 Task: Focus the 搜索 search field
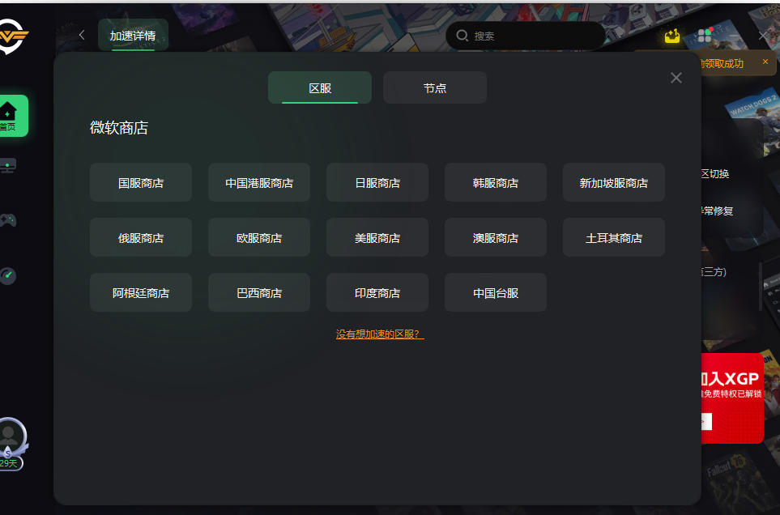(526, 36)
